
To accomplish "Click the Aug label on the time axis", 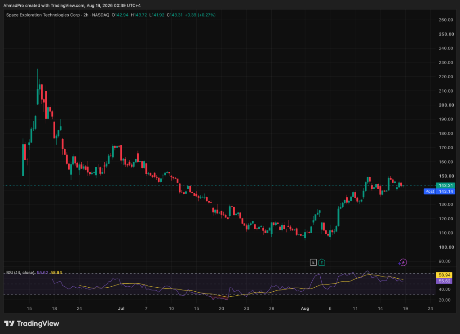I will (305, 308).
